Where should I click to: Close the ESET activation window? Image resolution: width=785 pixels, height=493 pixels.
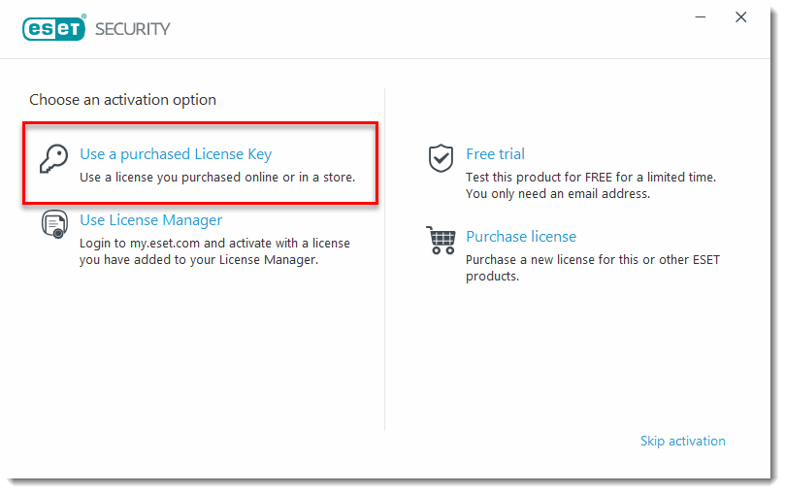click(741, 17)
